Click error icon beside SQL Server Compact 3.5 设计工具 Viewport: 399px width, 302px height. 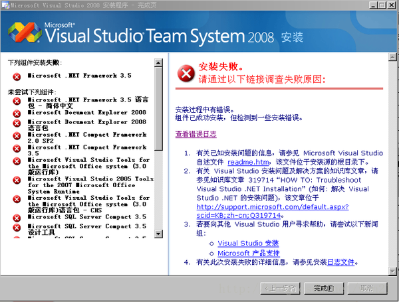[17, 227]
